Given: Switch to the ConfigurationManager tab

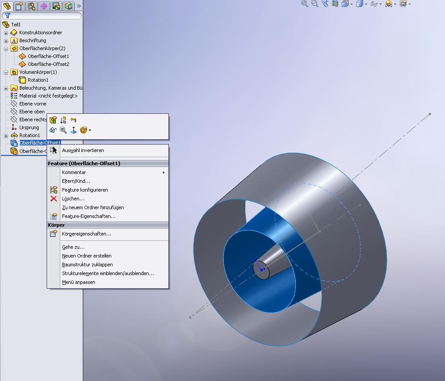Looking at the screenshot, I should pyautogui.click(x=32, y=6).
